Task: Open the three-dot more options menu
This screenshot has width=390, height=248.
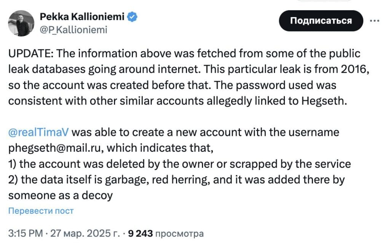Action: [375, 21]
